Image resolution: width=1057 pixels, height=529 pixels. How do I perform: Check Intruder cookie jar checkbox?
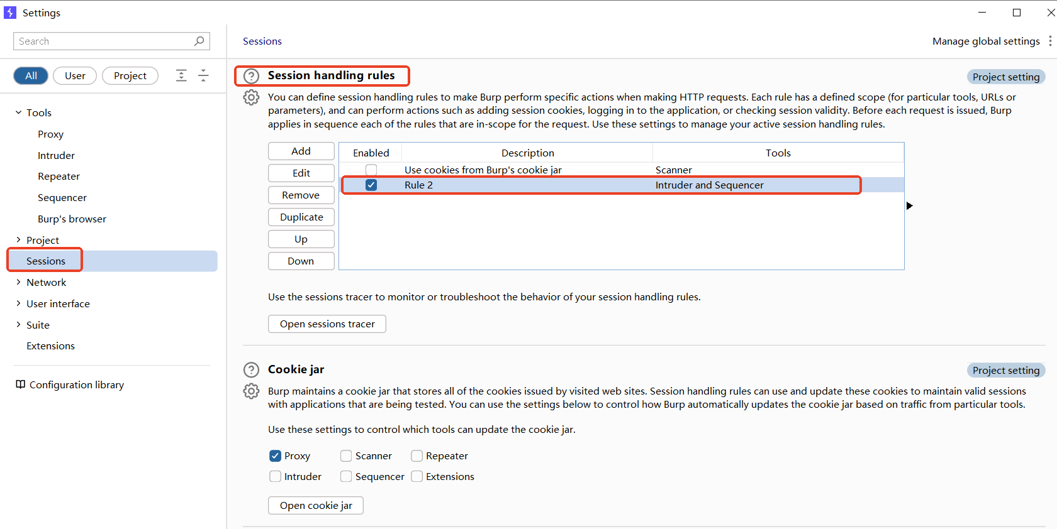[x=275, y=476]
